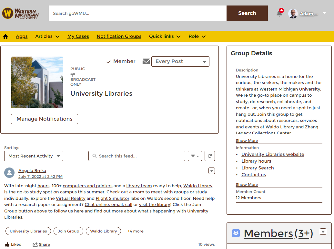Open the Articles menu
The image size is (334, 249).
coord(47,36)
